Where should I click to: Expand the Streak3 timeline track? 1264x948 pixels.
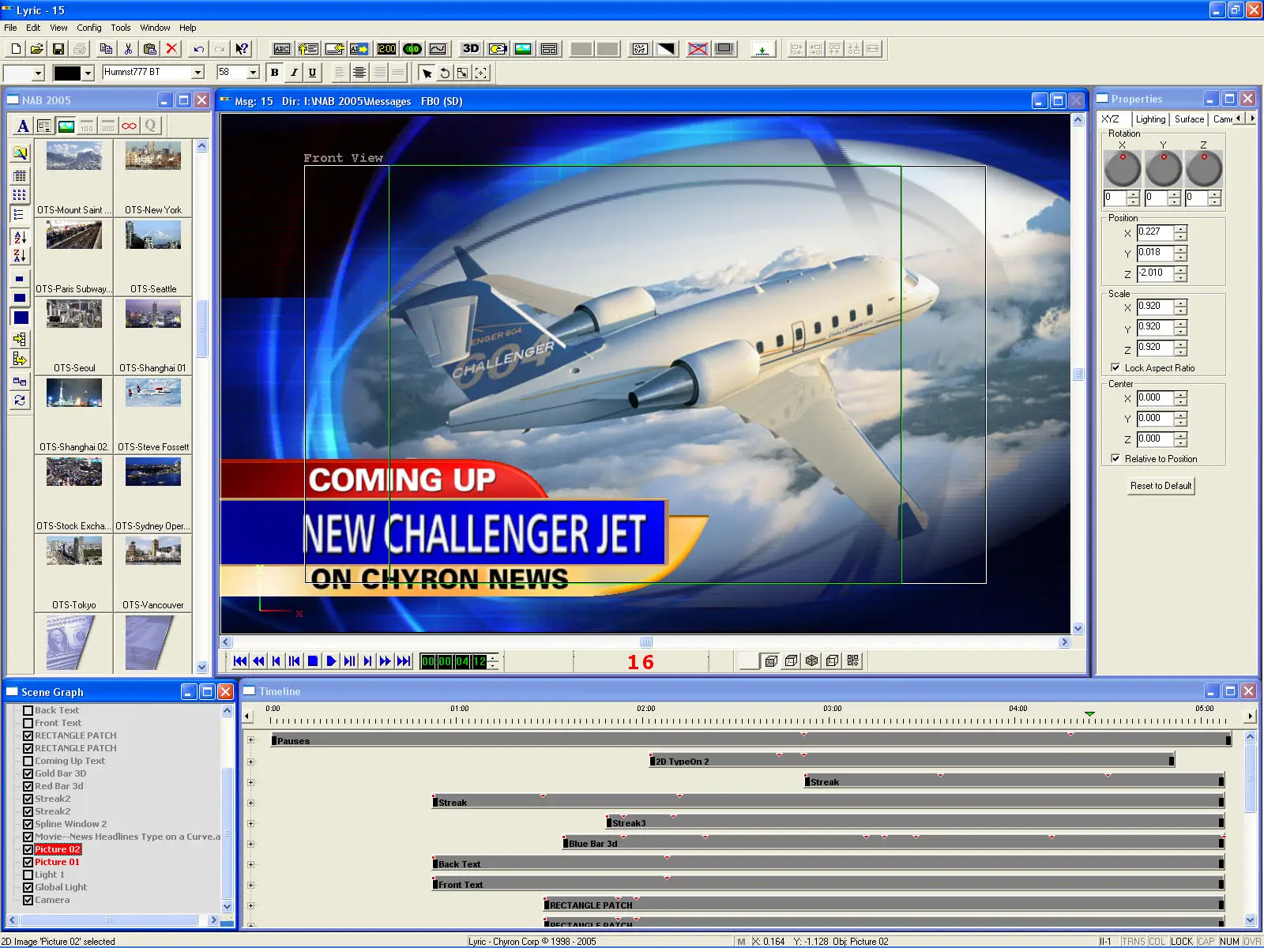pyautogui.click(x=251, y=823)
